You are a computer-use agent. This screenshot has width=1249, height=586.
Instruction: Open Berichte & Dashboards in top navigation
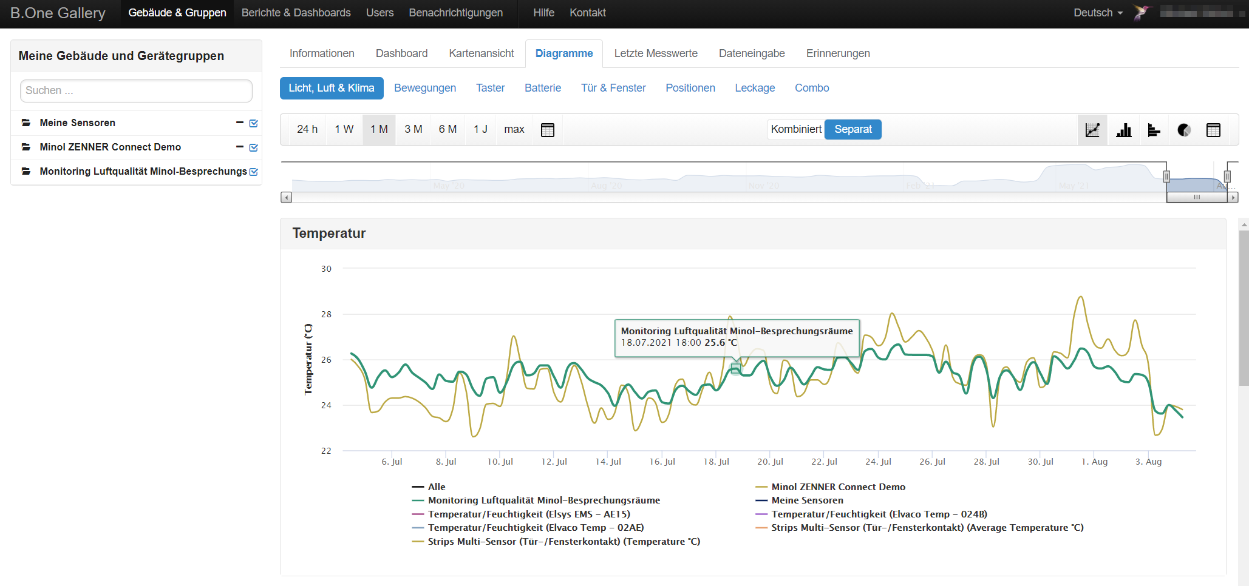pyautogui.click(x=296, y=13)
